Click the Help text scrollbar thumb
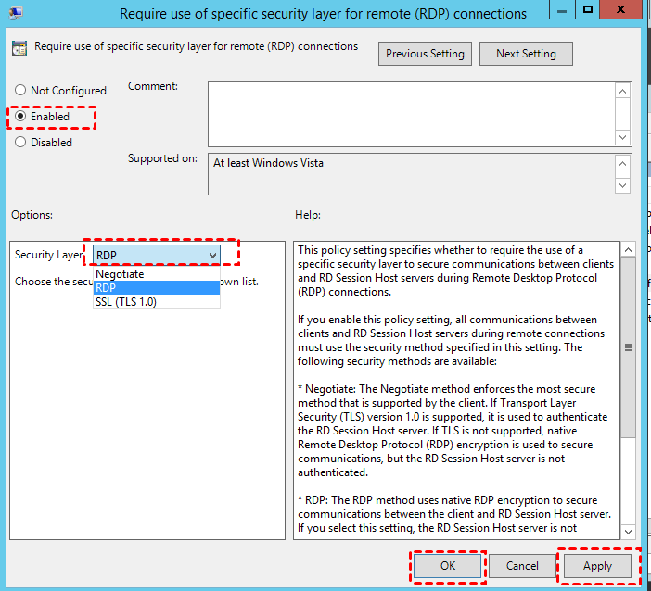This screenshot has width=651, height=591. [628, 347]
